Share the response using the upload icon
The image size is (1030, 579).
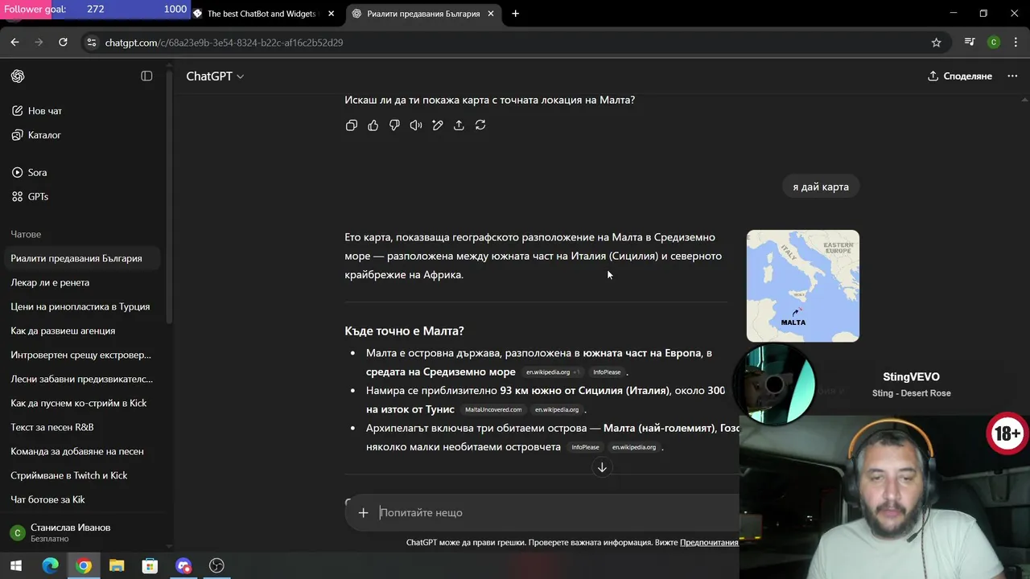point(459,125)
